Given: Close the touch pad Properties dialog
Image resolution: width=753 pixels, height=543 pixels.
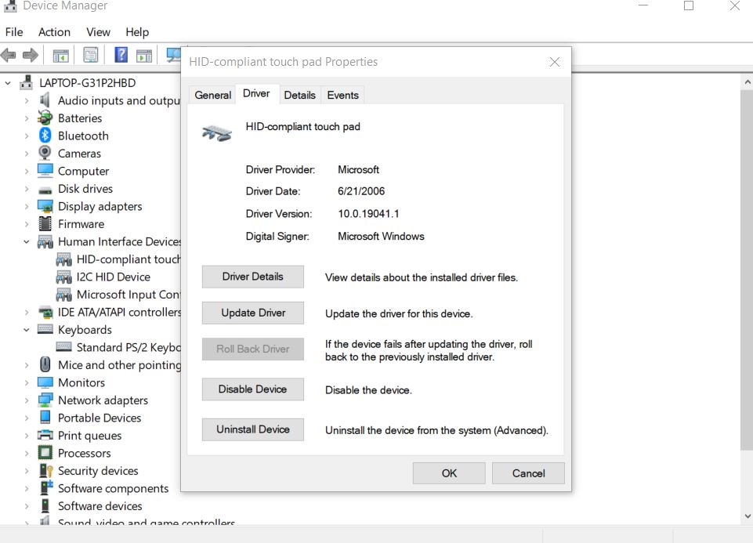Looking at the screenshot, I should coord(555,62).
